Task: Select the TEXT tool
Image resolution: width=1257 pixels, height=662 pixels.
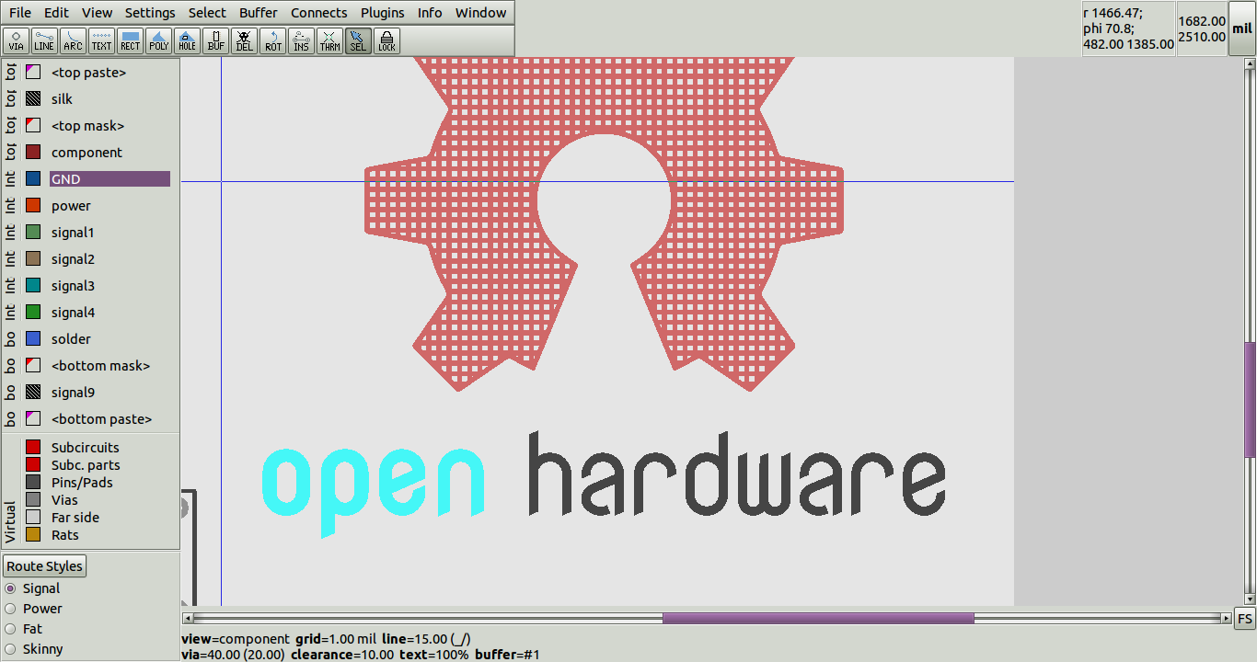Action: coord(101,41)
